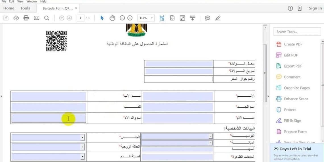The width and height of the screenshot is (324, 162).
Task: Click the Fit one full page icon
Action: click(172, 18)
